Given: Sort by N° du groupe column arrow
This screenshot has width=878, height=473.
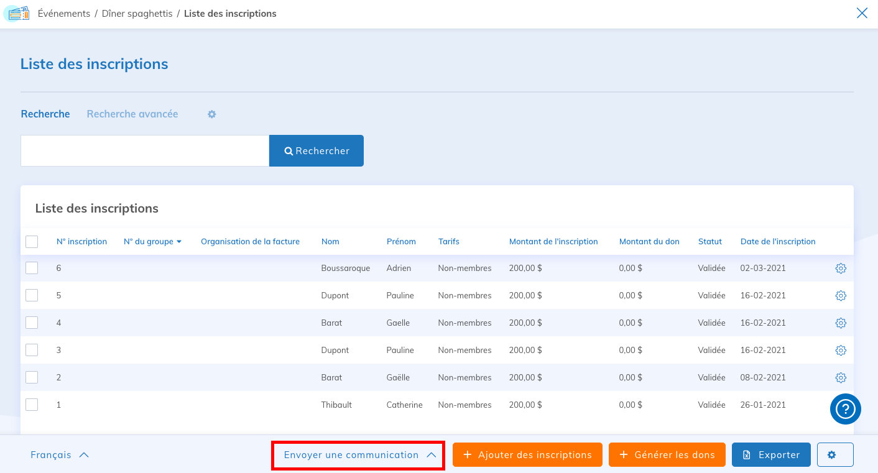Looking at the screenshot, I should point(179,242).
